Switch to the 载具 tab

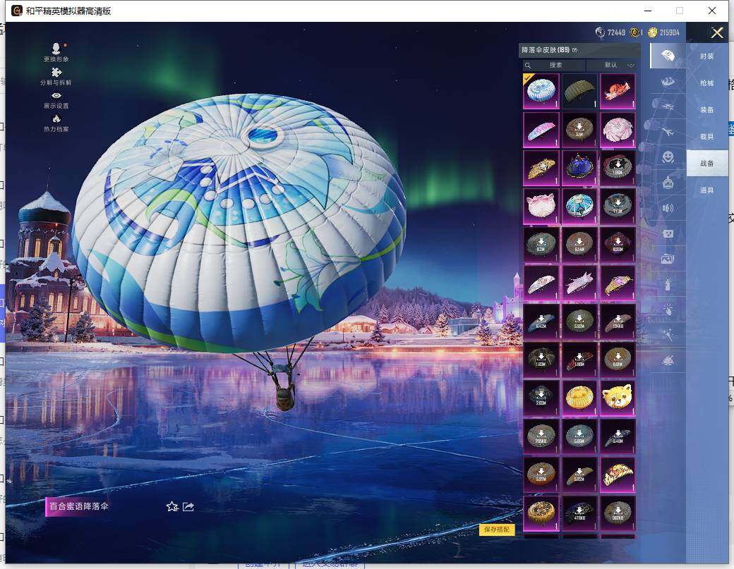(707, 137)
